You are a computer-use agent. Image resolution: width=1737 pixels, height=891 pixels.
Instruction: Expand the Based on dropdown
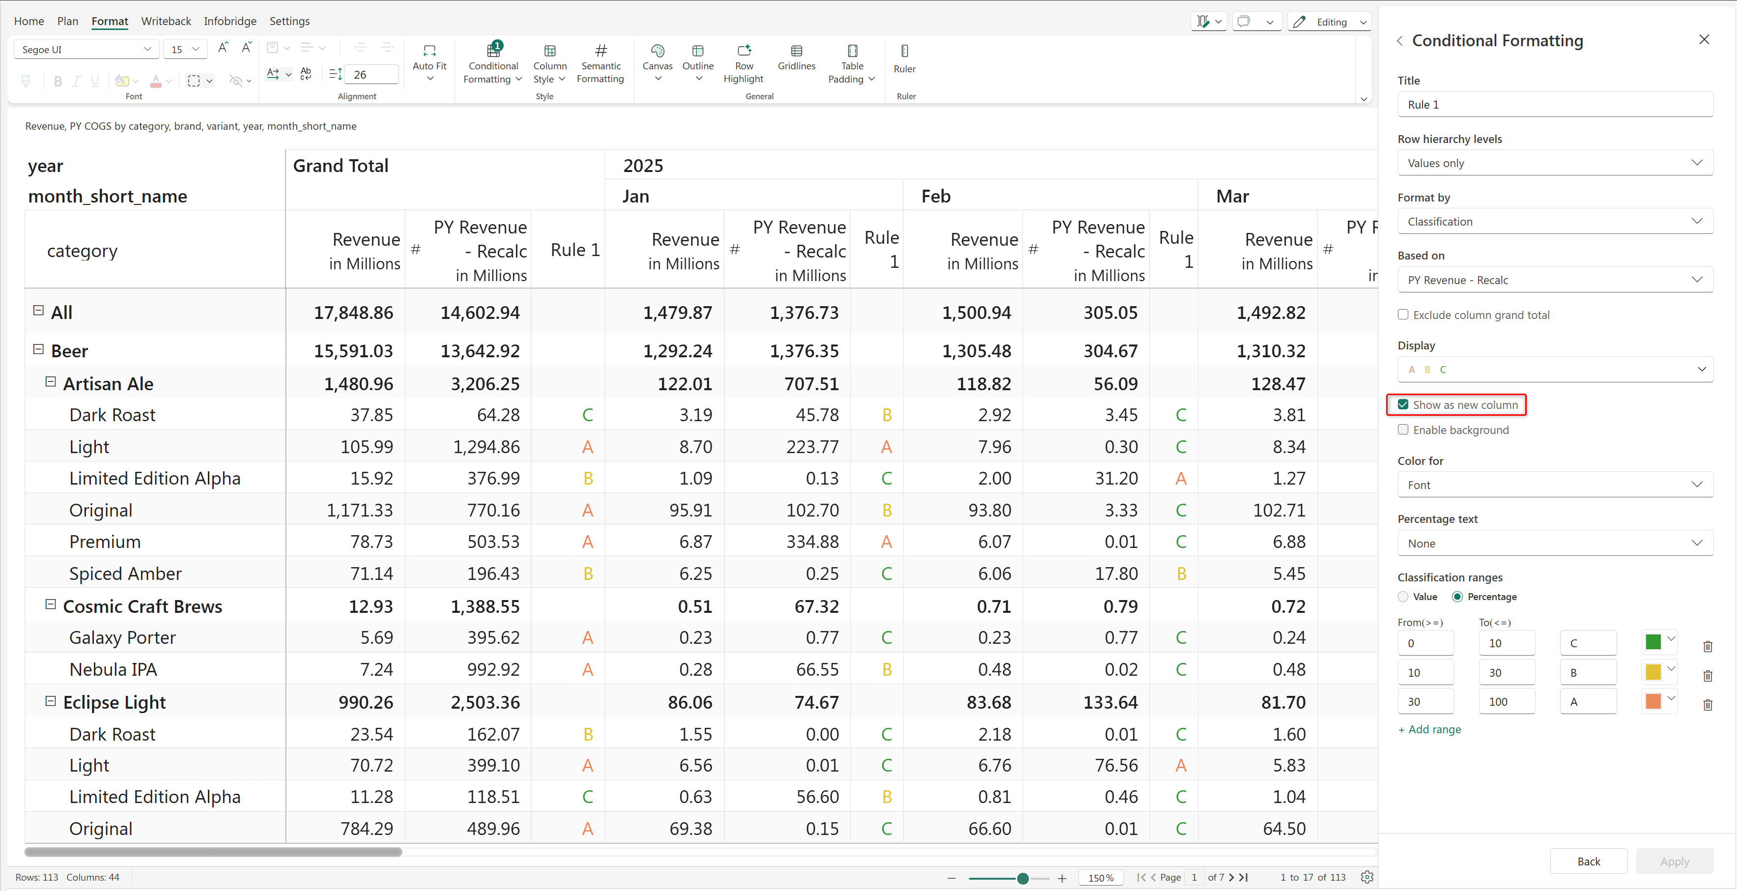[1554, 280]
